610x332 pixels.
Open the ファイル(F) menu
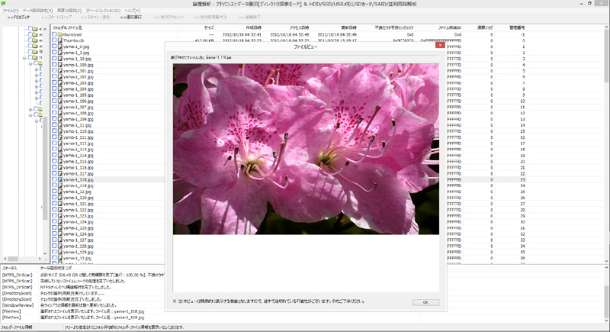(x=10, y=11)
